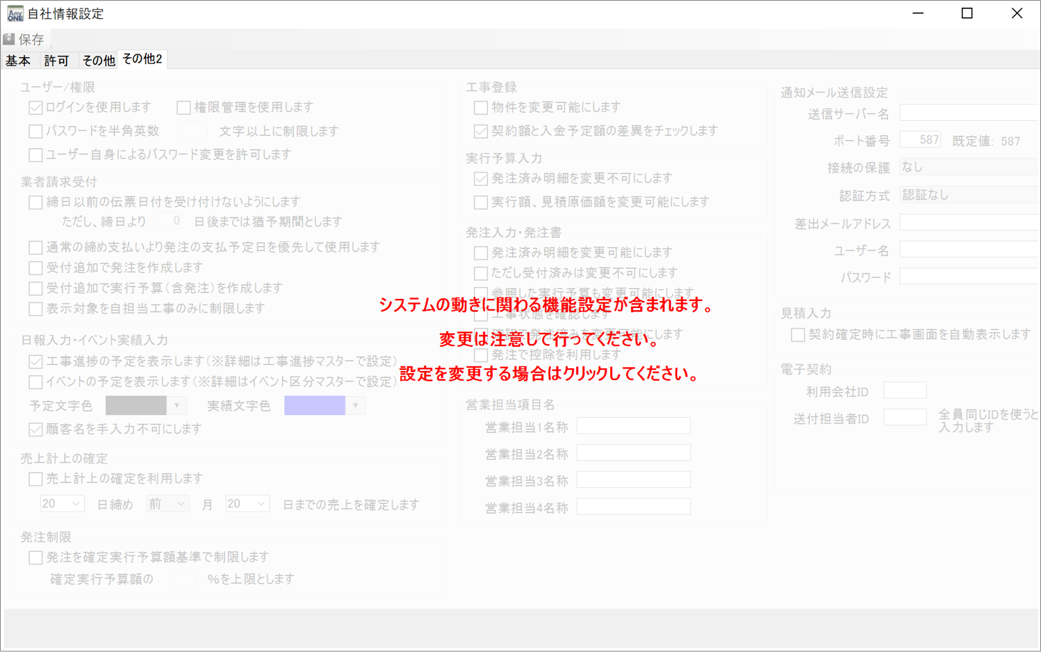
Task: Expand the 実績文字色 color dropdown arrow
Action: [x=355, y=405]
